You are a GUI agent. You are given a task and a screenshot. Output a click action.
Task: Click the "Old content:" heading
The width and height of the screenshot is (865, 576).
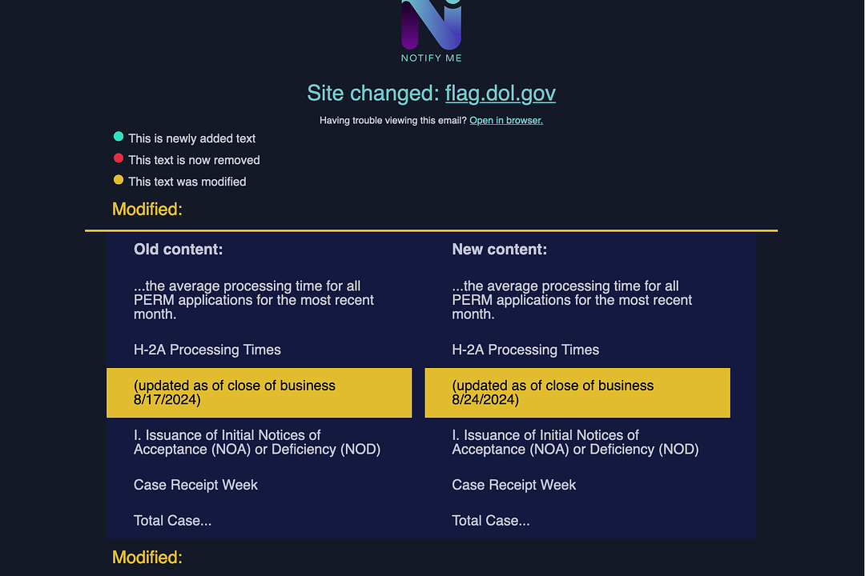tap(178, 250)
